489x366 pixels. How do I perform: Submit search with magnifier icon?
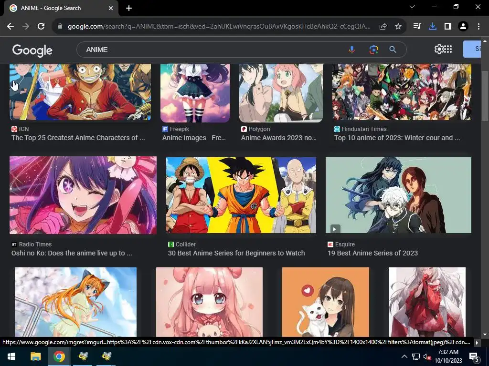pyautogui.click(x=393, y=50)
